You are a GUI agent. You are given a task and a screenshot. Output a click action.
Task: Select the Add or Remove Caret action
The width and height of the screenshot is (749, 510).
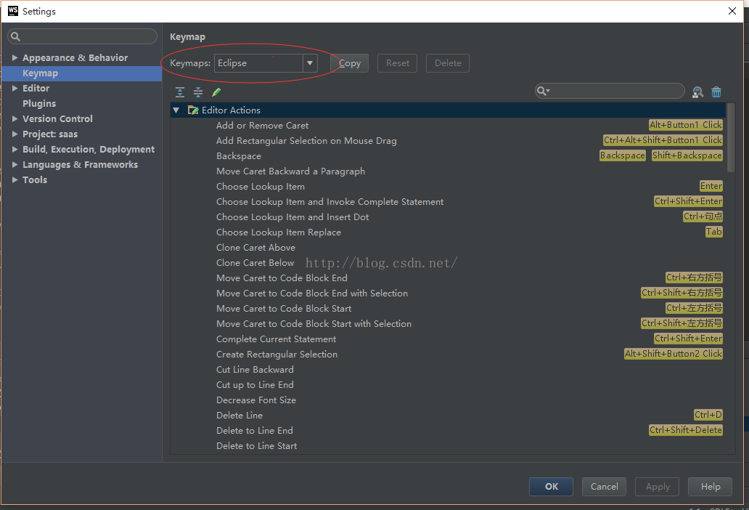[448, 125]
